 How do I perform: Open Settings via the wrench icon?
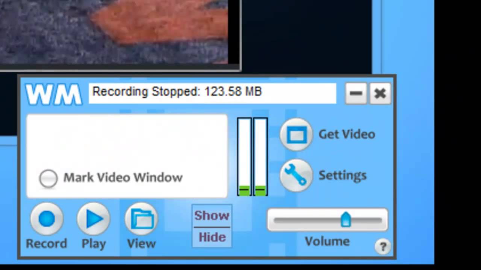(x=296, y=175)
